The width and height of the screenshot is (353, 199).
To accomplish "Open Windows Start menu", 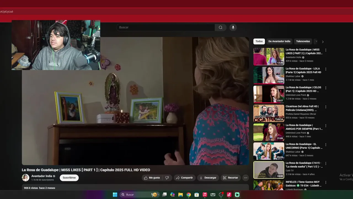I will 115,195.
